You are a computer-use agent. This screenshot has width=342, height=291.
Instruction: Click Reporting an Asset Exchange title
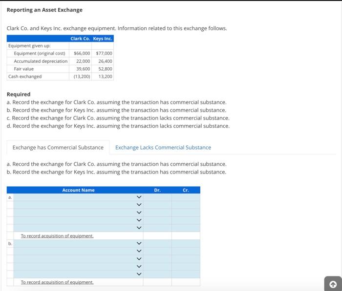[x=44, y=10]
